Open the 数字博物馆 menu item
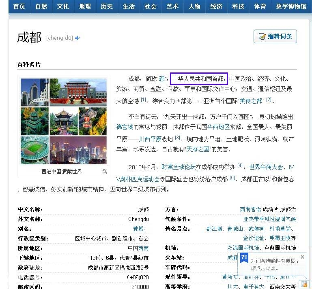The image size is (312, 289). click(291, 6)
